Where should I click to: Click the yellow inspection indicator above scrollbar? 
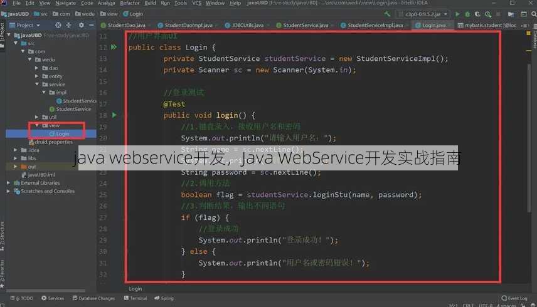[x=528, y=33]
